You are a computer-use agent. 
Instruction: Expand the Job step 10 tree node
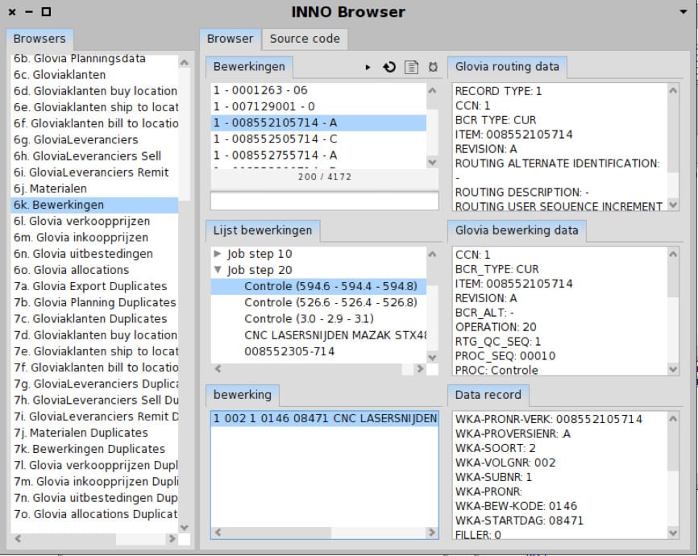[x=217, y=254]
